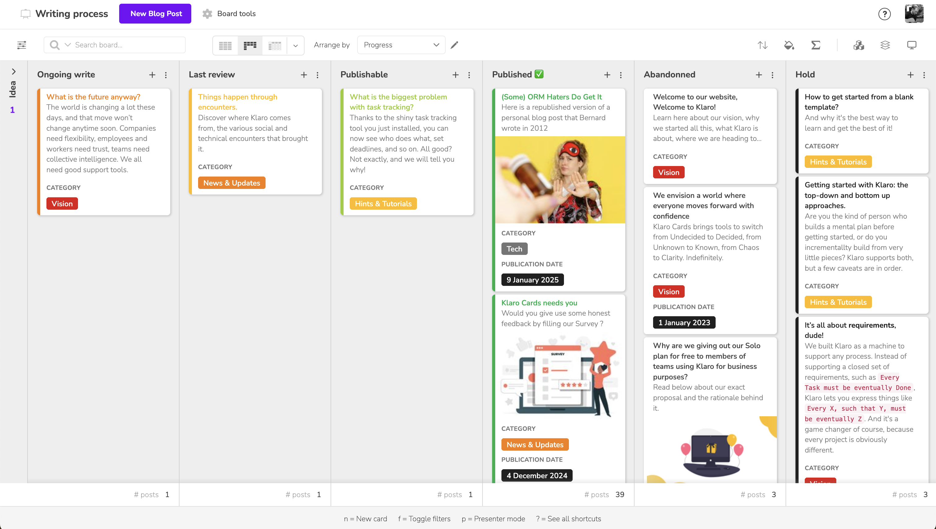Click the pencil edit icon beside Progress
936x529 pixels.
(454, 45)
